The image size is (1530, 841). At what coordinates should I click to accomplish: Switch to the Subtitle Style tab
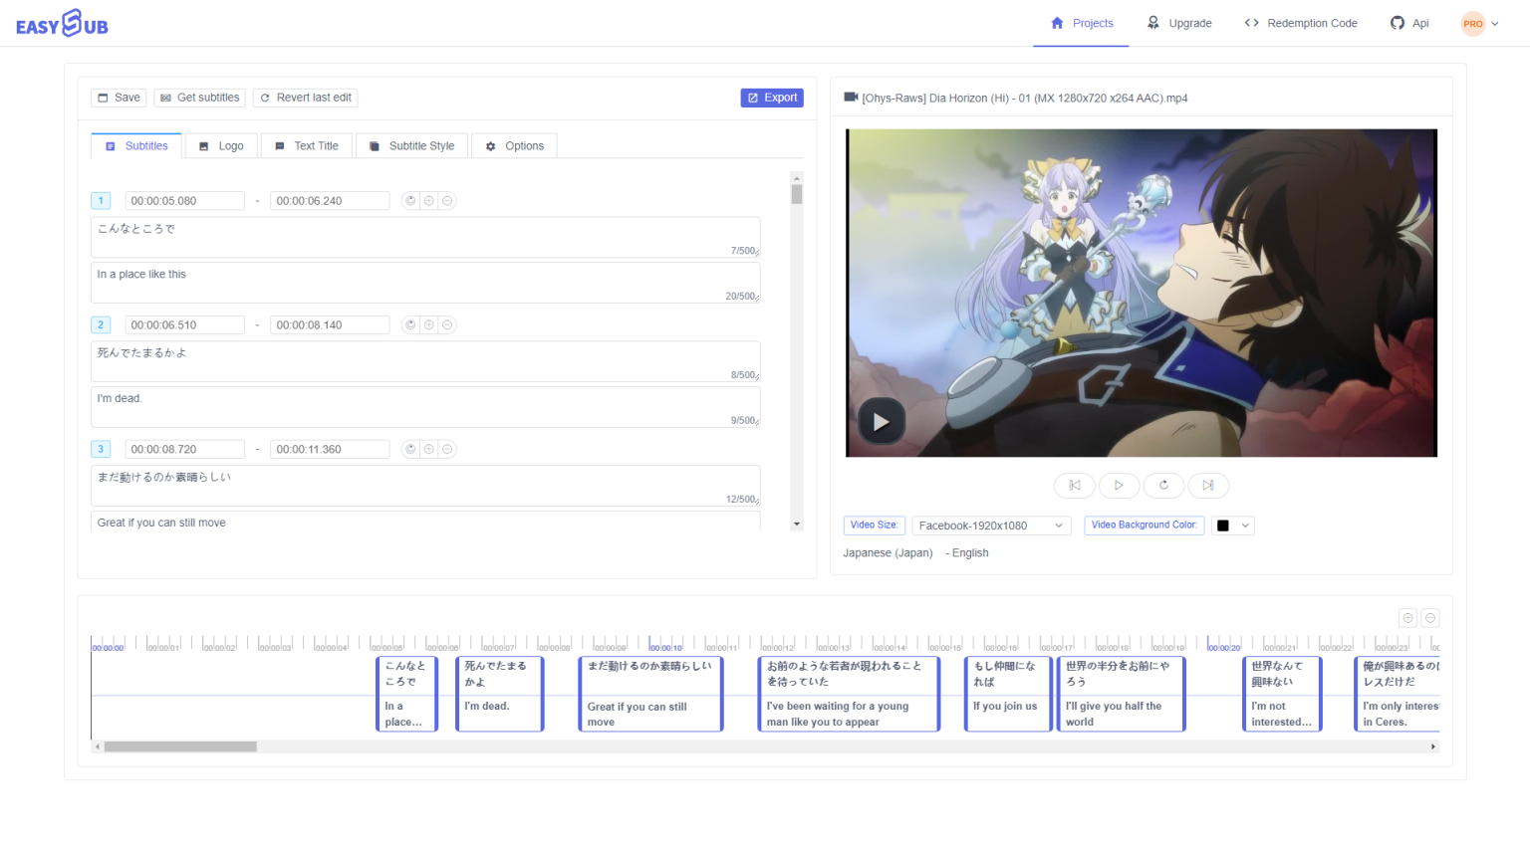(411, 145)
